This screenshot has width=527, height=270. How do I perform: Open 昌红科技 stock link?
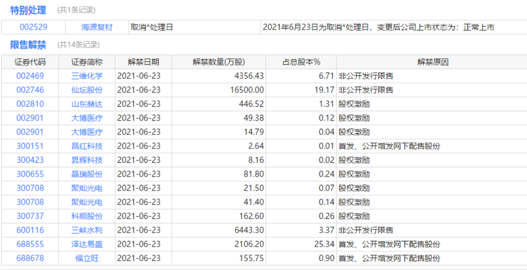[87, 146]
